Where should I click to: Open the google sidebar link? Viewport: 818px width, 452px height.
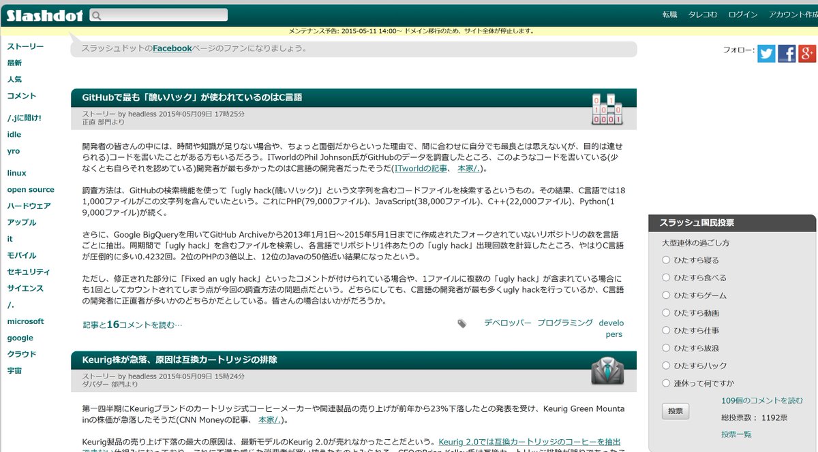click(20, 338)
